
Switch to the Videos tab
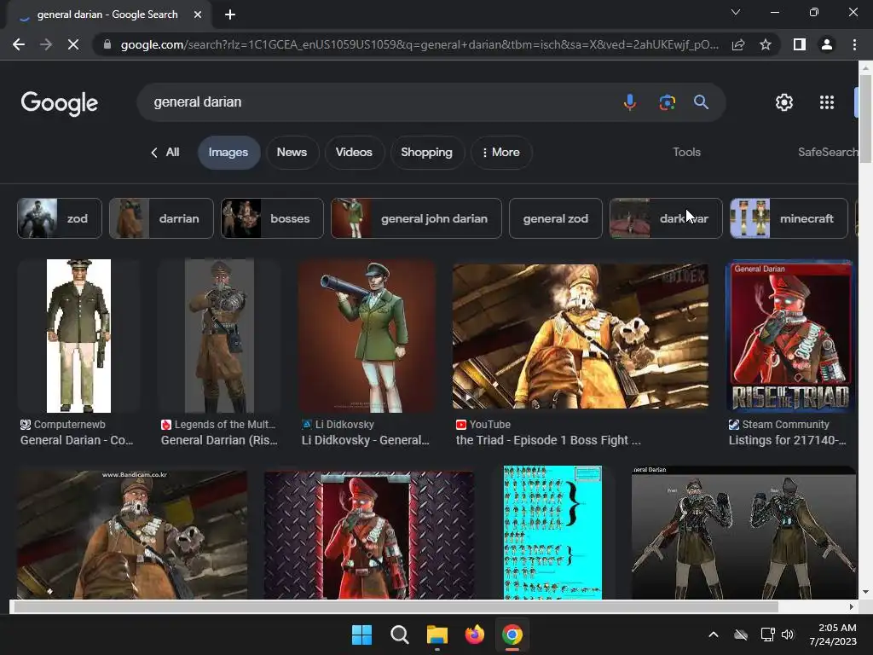[x=354, y=152]
